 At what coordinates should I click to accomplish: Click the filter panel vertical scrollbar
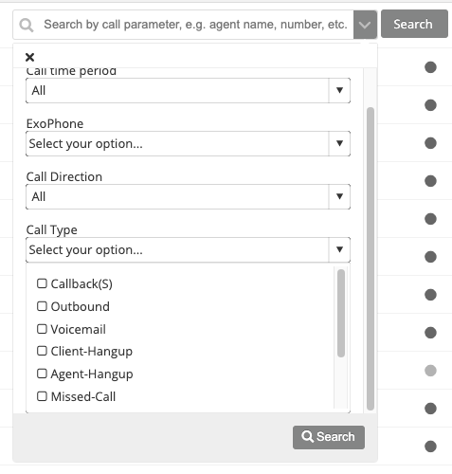click(x=371, y=259)
